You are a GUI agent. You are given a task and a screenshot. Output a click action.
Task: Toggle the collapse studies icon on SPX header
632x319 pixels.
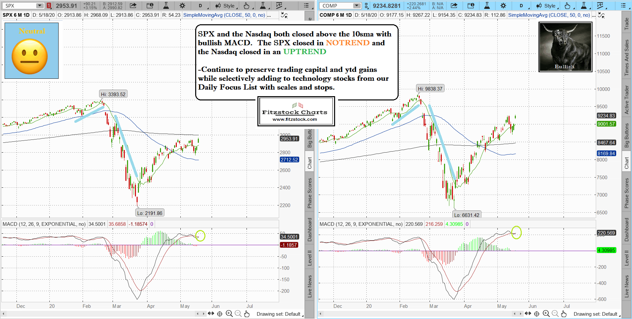(284, 15)
